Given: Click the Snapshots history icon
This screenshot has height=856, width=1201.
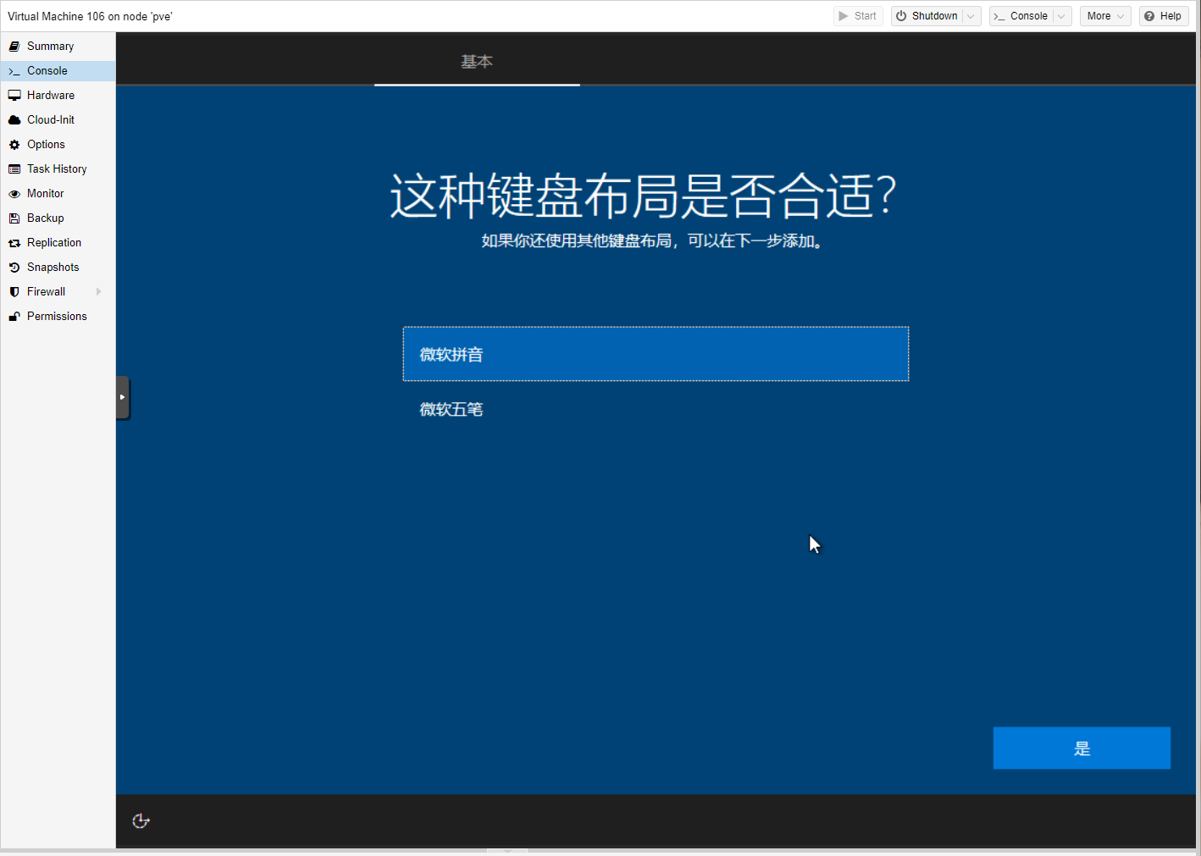Looking at the screenshot, I should tap(14, 268).
